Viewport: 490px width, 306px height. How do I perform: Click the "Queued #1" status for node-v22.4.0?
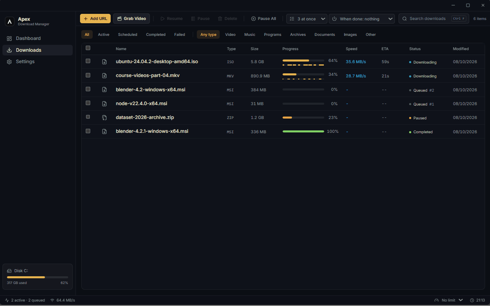point(422,104)
